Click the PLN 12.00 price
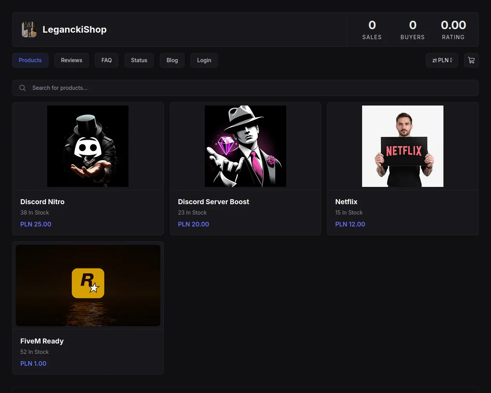 tap(350, 224)
